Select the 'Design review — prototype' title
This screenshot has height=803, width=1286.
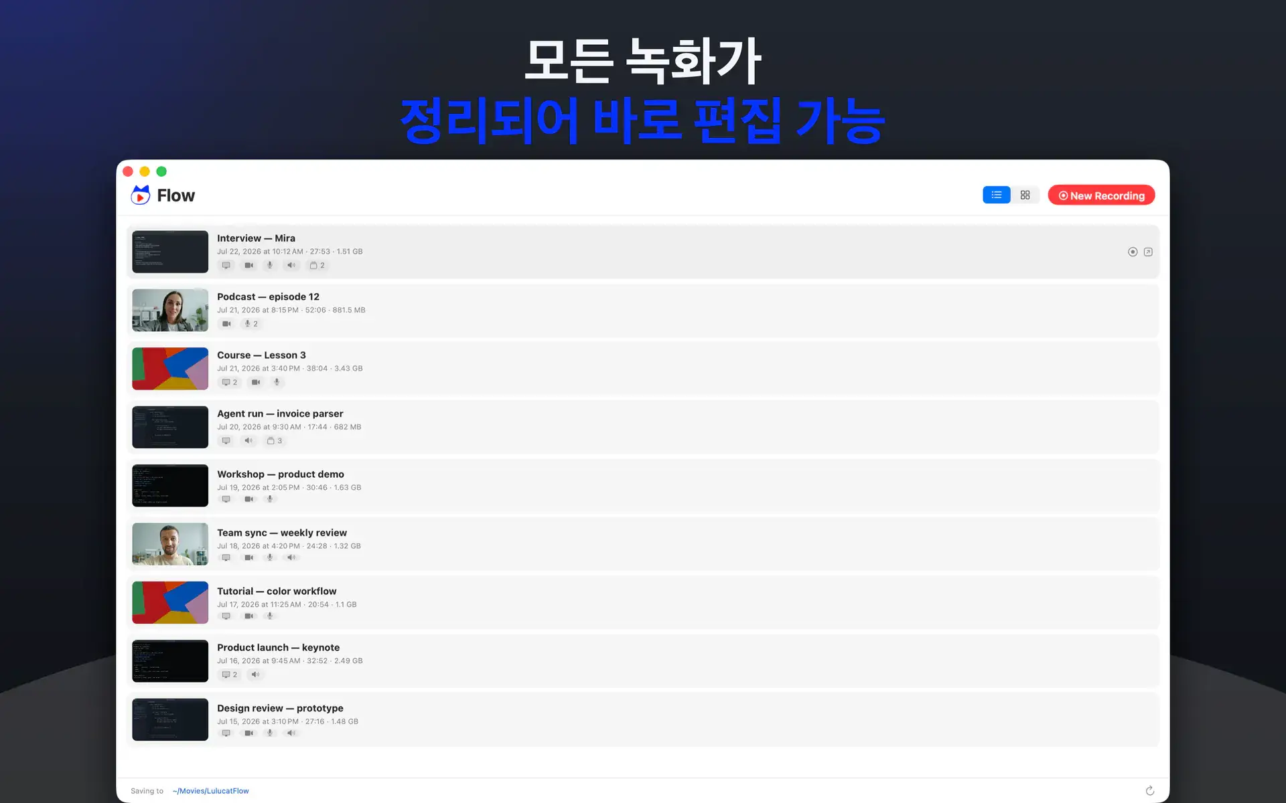(280, 708)
